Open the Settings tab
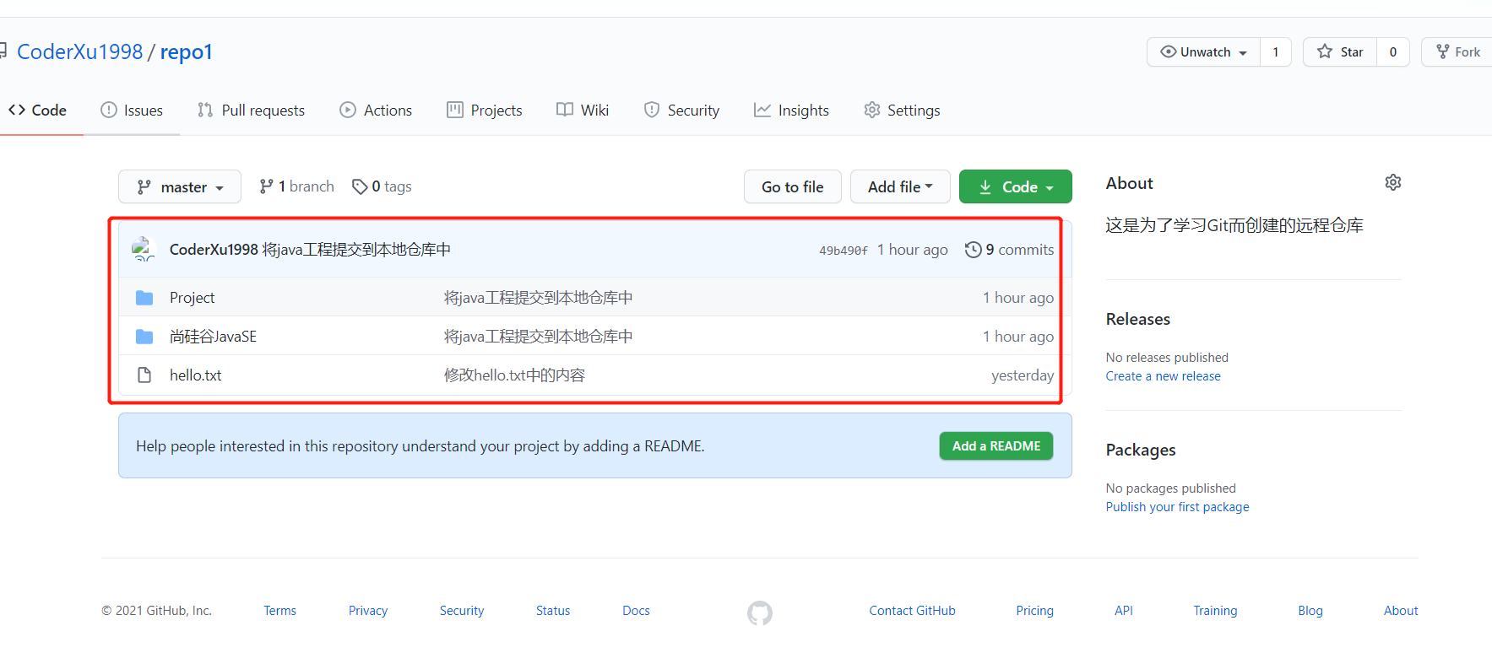This screenshot has width=1492, height=669. pyautogui.click(x=902, y=111)
